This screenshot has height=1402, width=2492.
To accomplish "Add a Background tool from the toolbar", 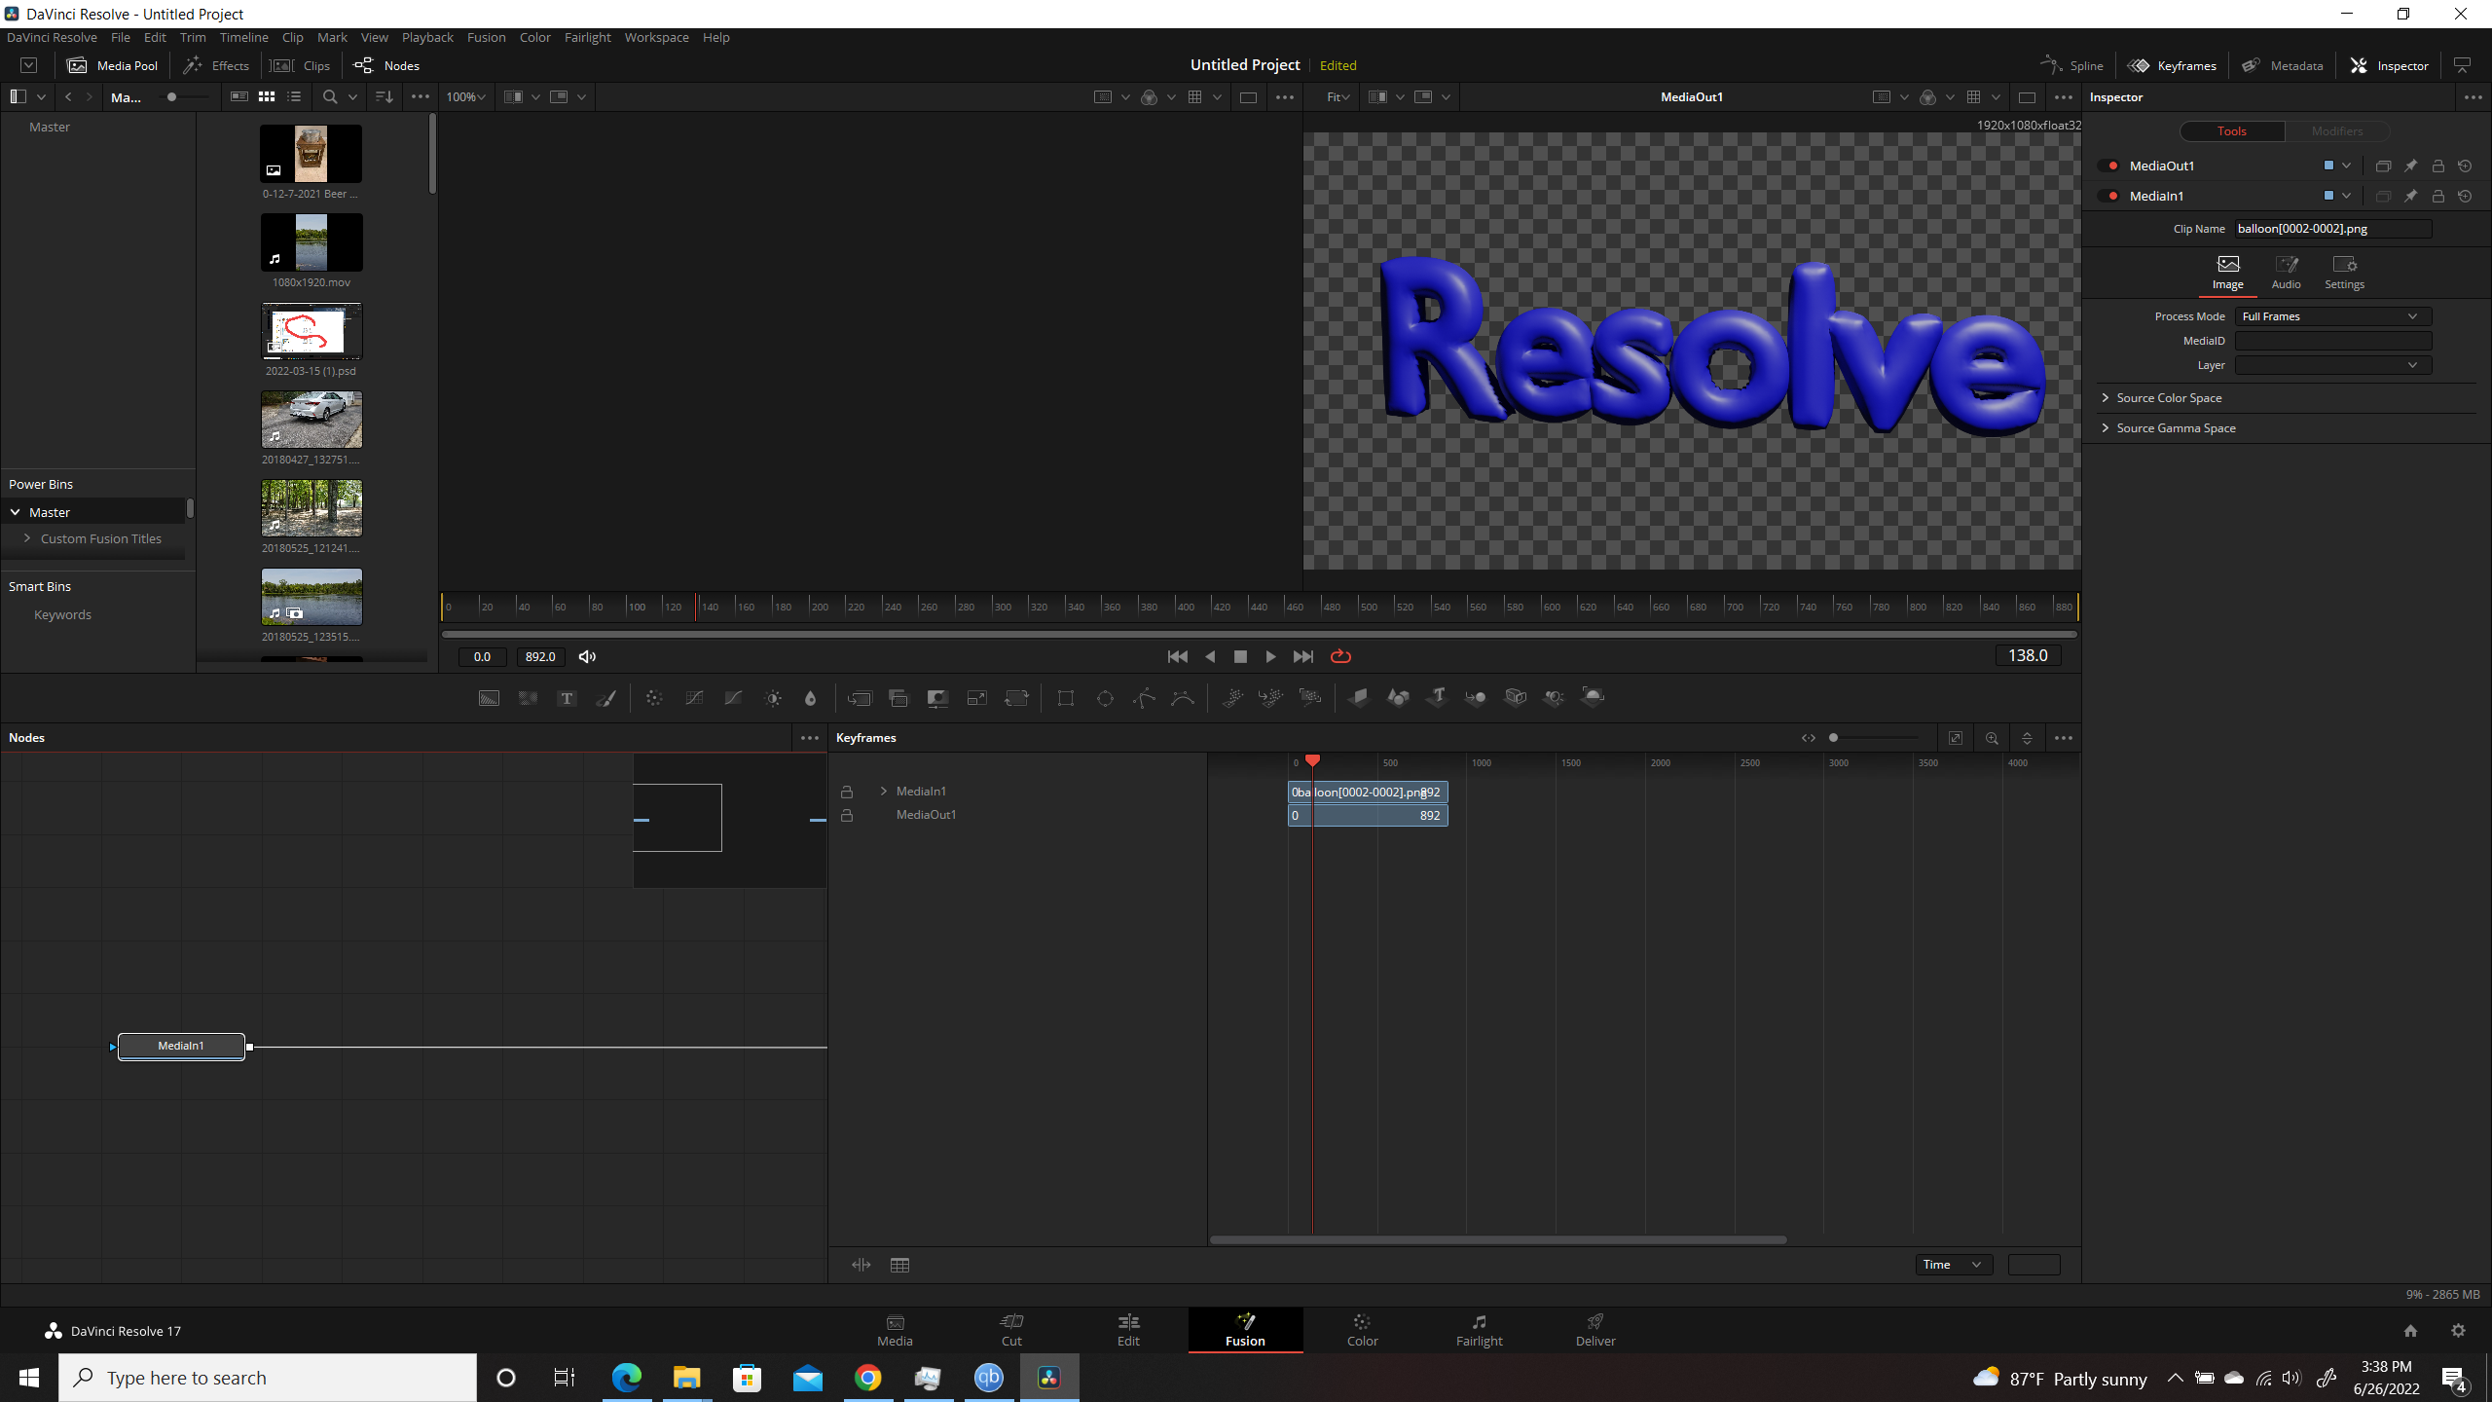I will (489, 698).
